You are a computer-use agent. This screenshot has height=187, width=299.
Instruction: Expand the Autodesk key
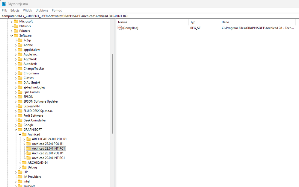pos(16,64)
